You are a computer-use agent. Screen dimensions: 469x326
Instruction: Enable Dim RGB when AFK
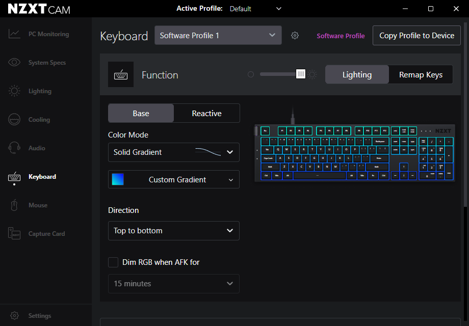pyautogui.click(x=113, y=262)
